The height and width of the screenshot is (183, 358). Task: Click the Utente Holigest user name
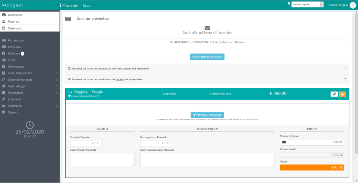point(338,5)
